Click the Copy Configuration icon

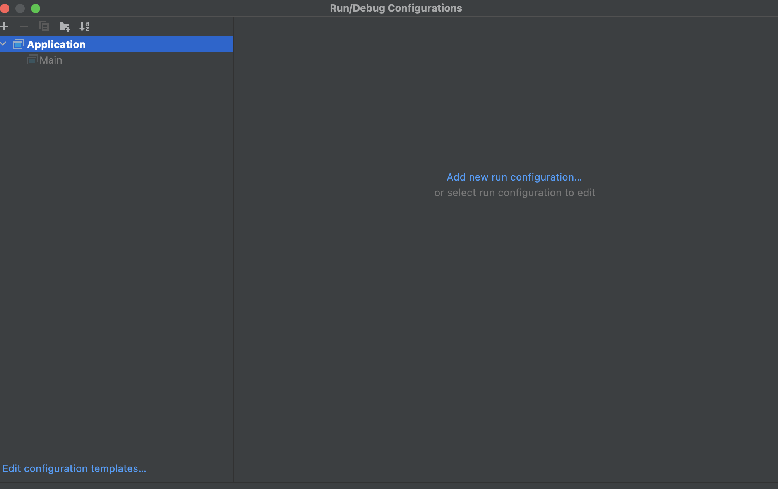[x=44, y=26]
